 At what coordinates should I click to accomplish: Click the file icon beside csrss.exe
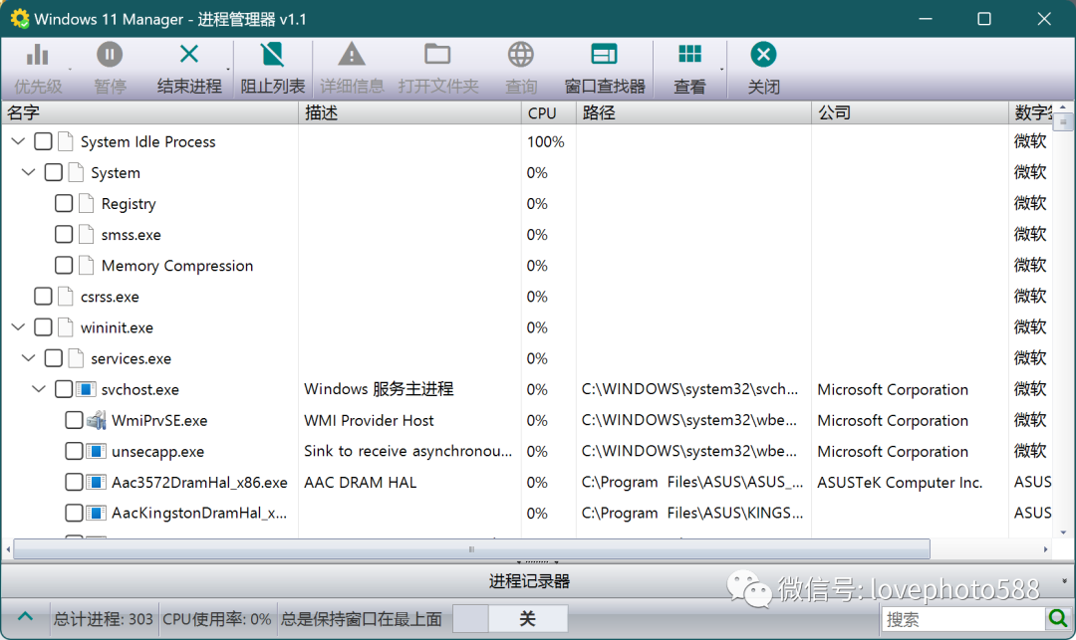tap(65, 296)
